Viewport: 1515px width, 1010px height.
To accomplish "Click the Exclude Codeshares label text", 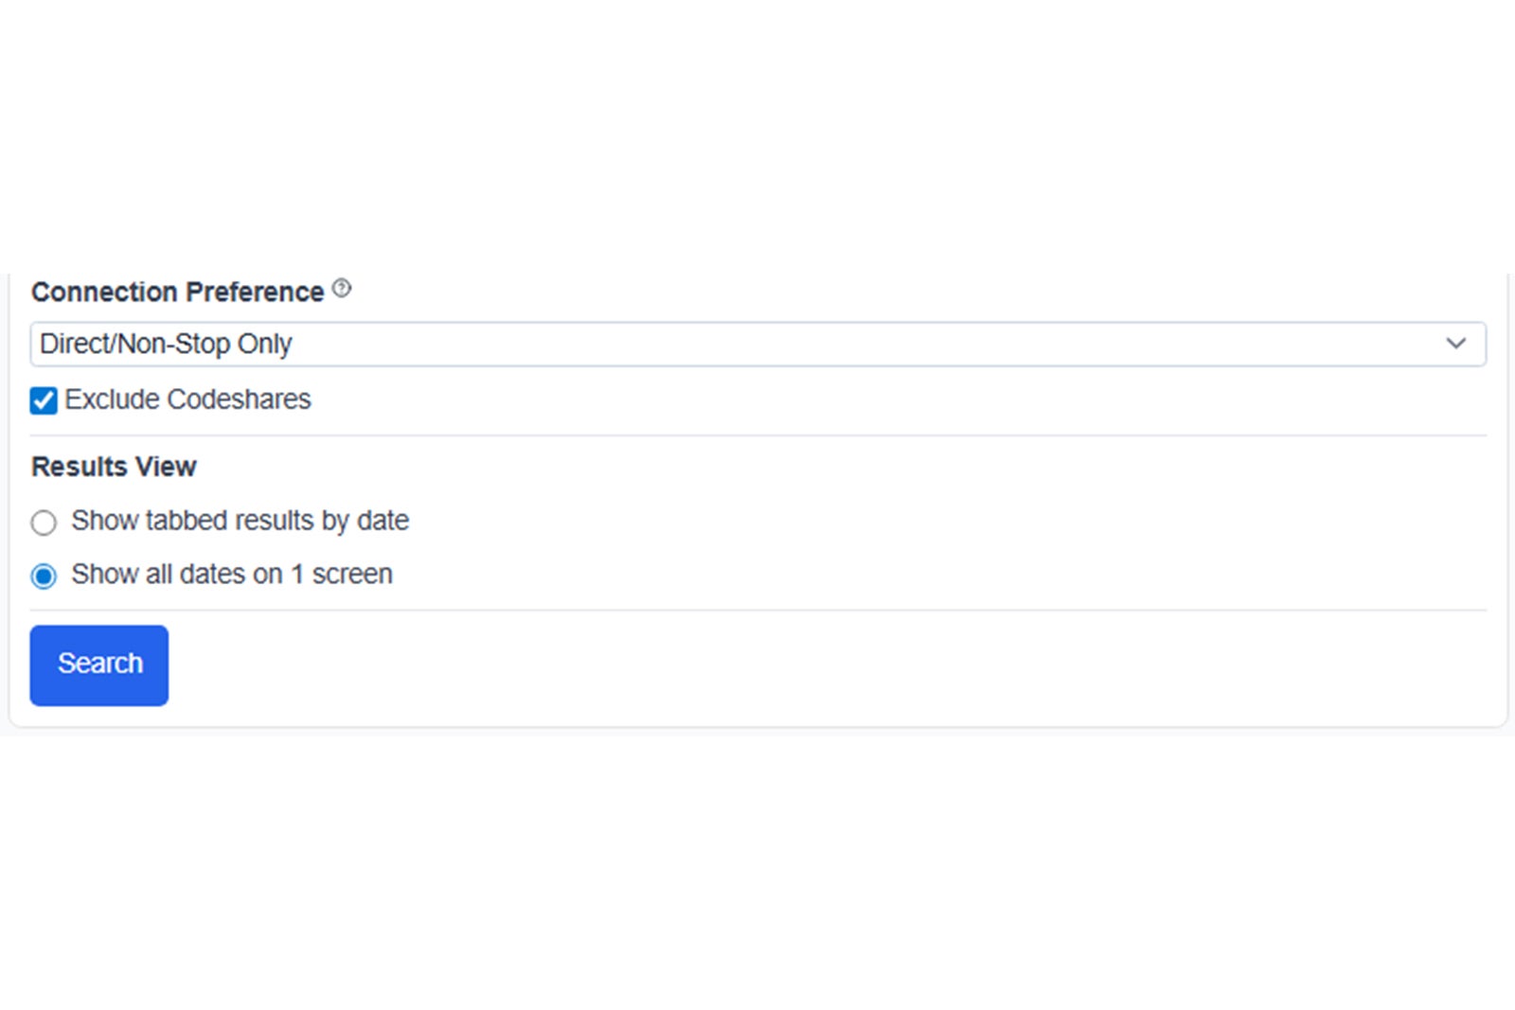I will 187,399.
